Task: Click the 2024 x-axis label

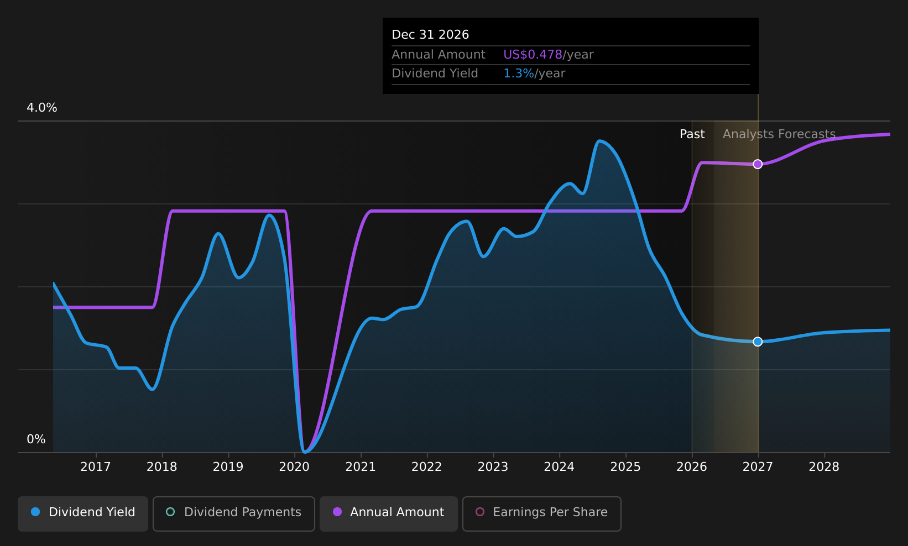Action: [559, 467]
